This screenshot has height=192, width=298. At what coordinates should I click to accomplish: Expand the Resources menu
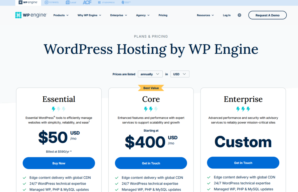coord(205,15)
